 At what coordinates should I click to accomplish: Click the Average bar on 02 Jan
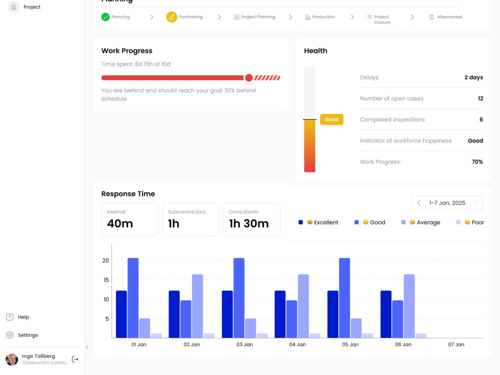click(x=197, y=306)
